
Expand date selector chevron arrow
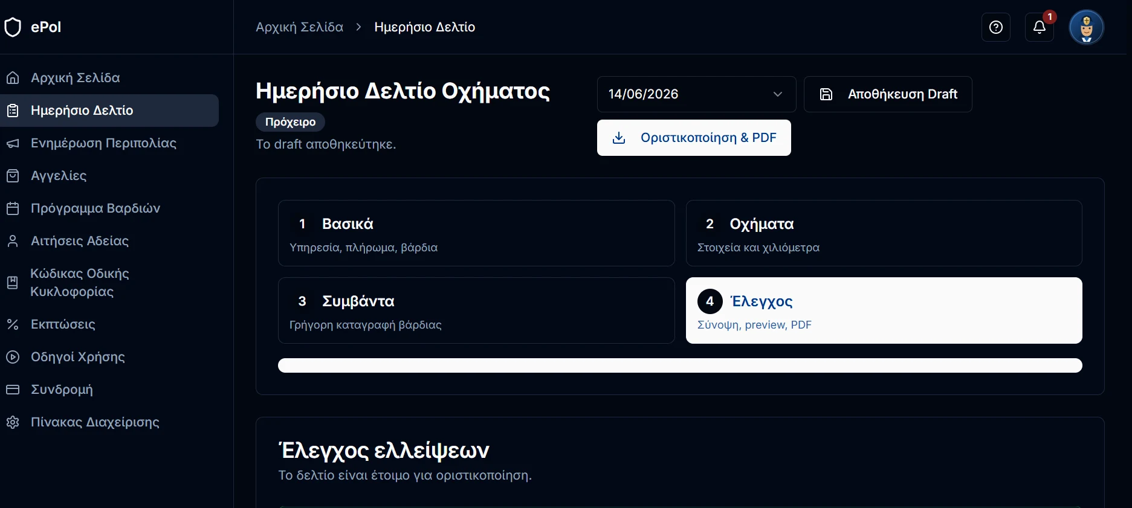778,94
